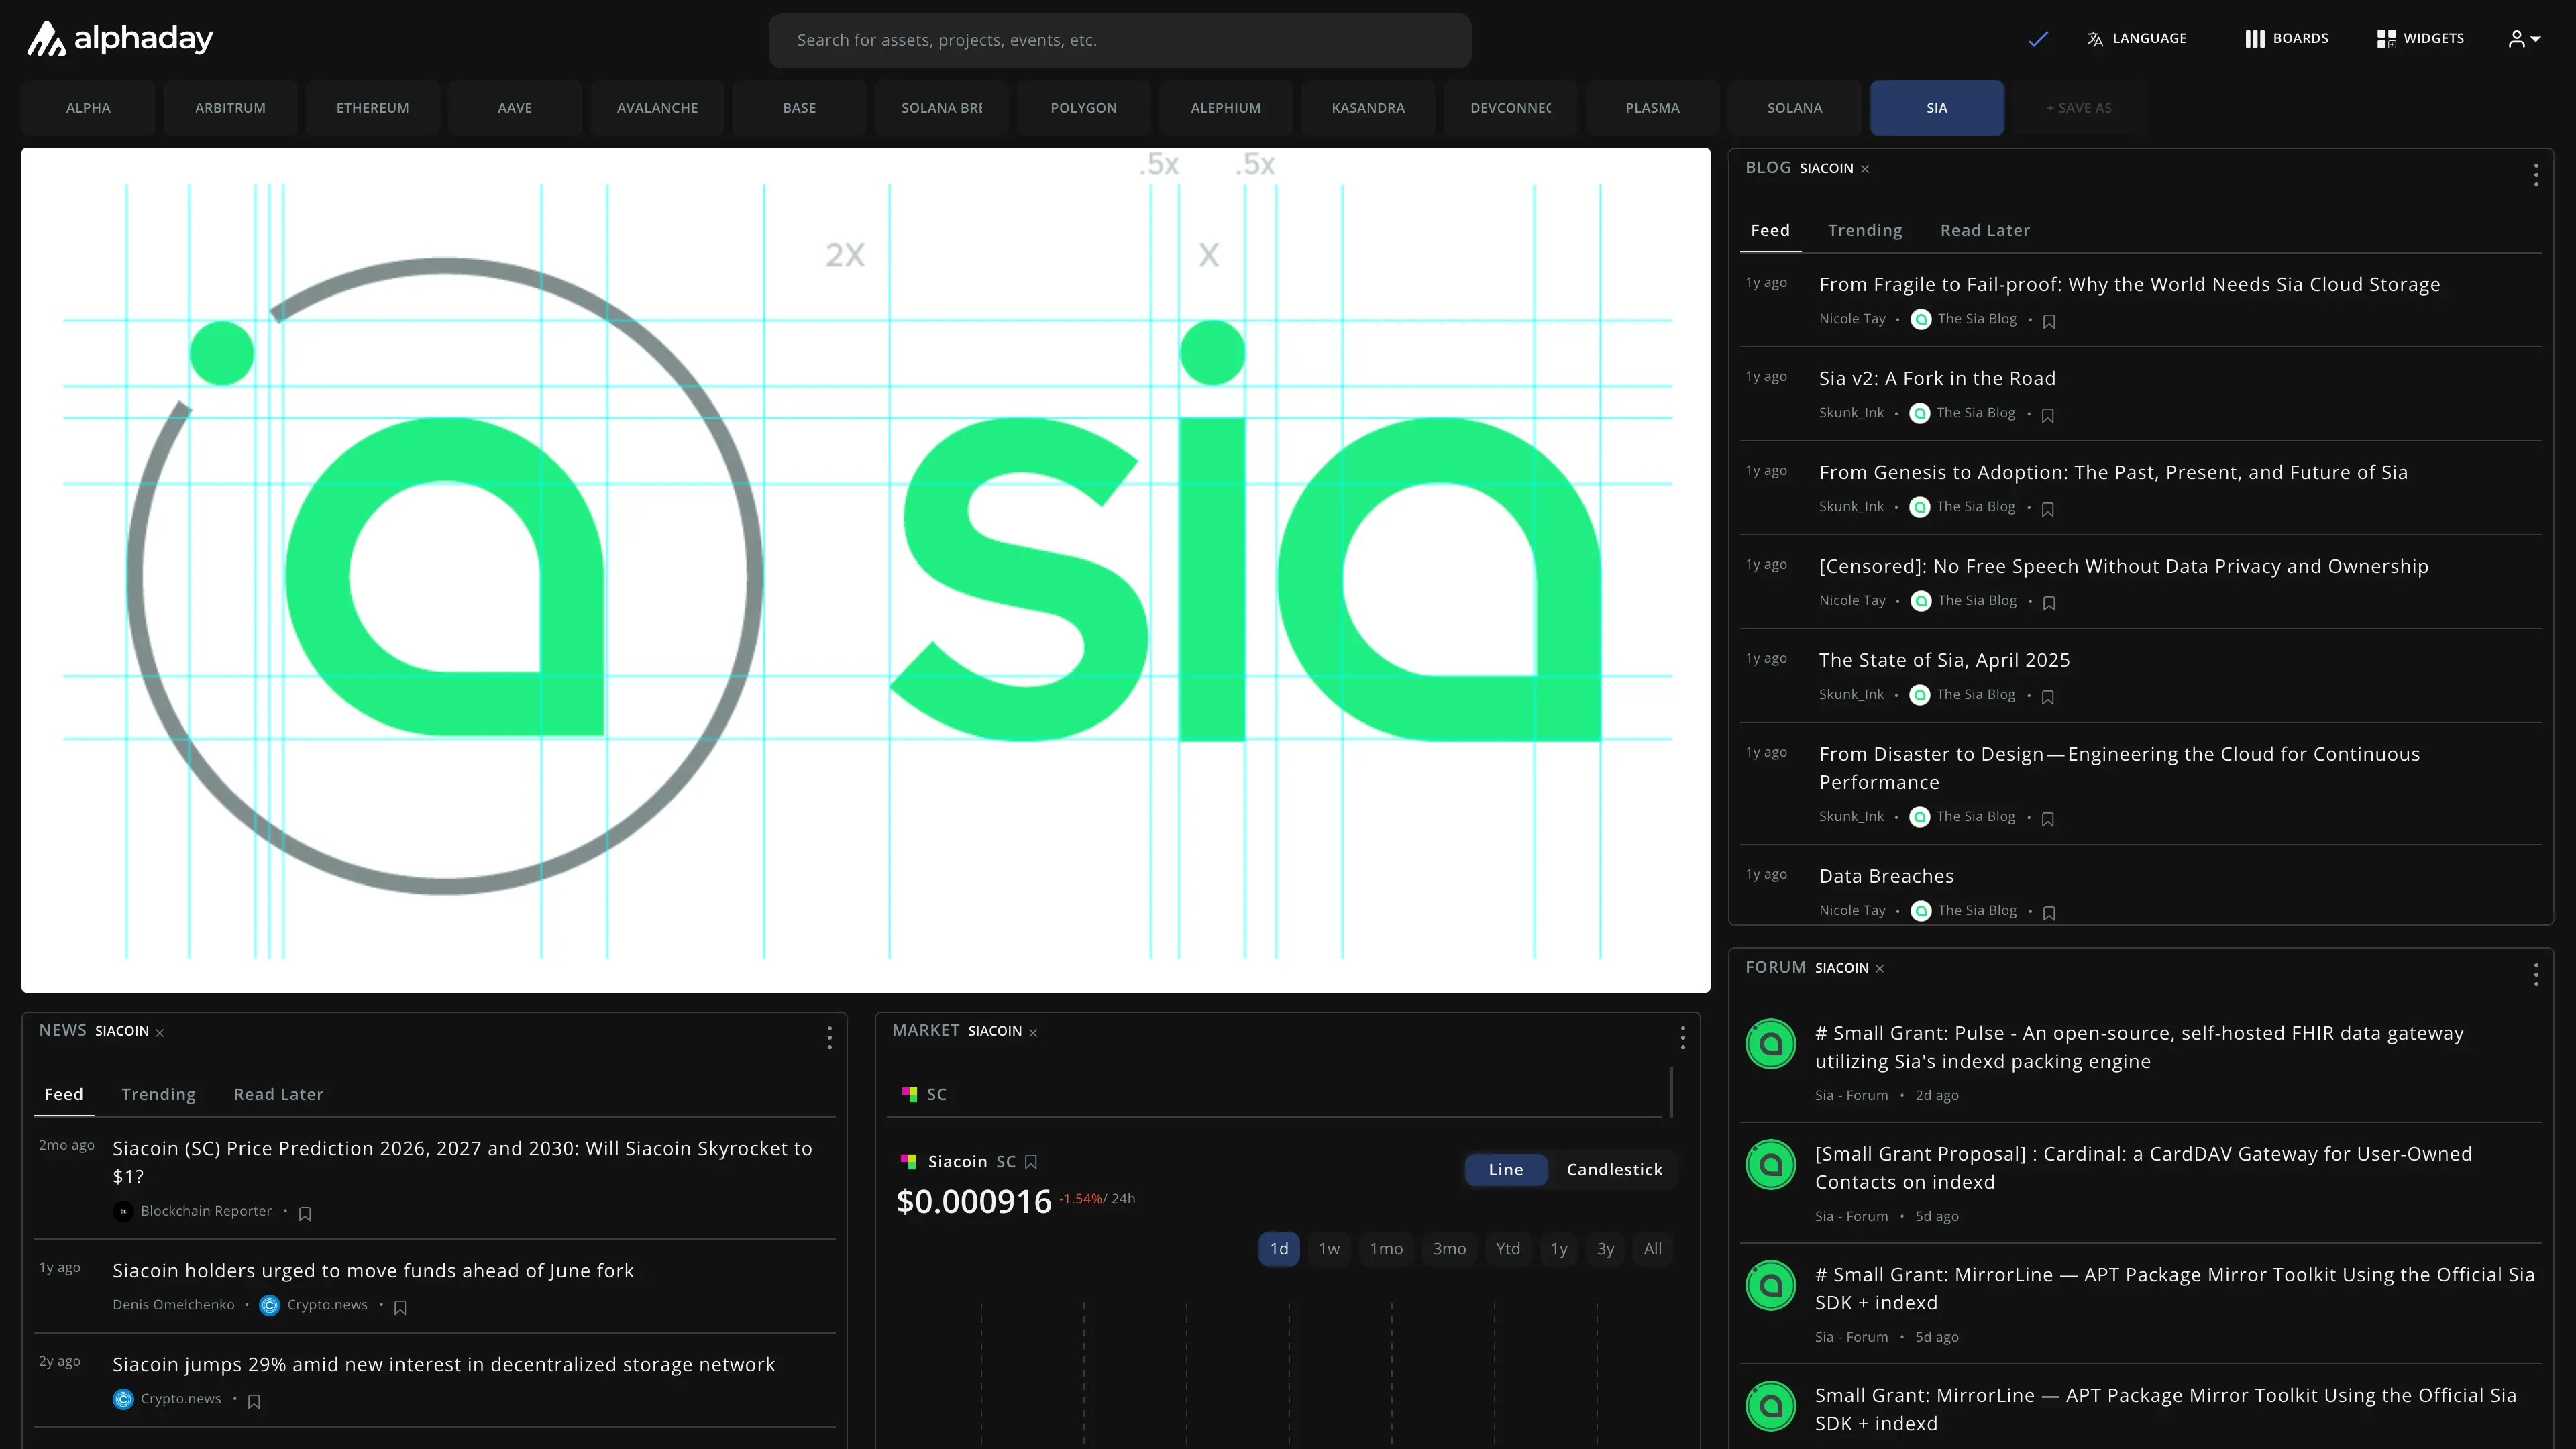2576x1449 pixels.
Task: Click Sia icon on Pulse grant forum post
Action: tap(1771, 1044)
